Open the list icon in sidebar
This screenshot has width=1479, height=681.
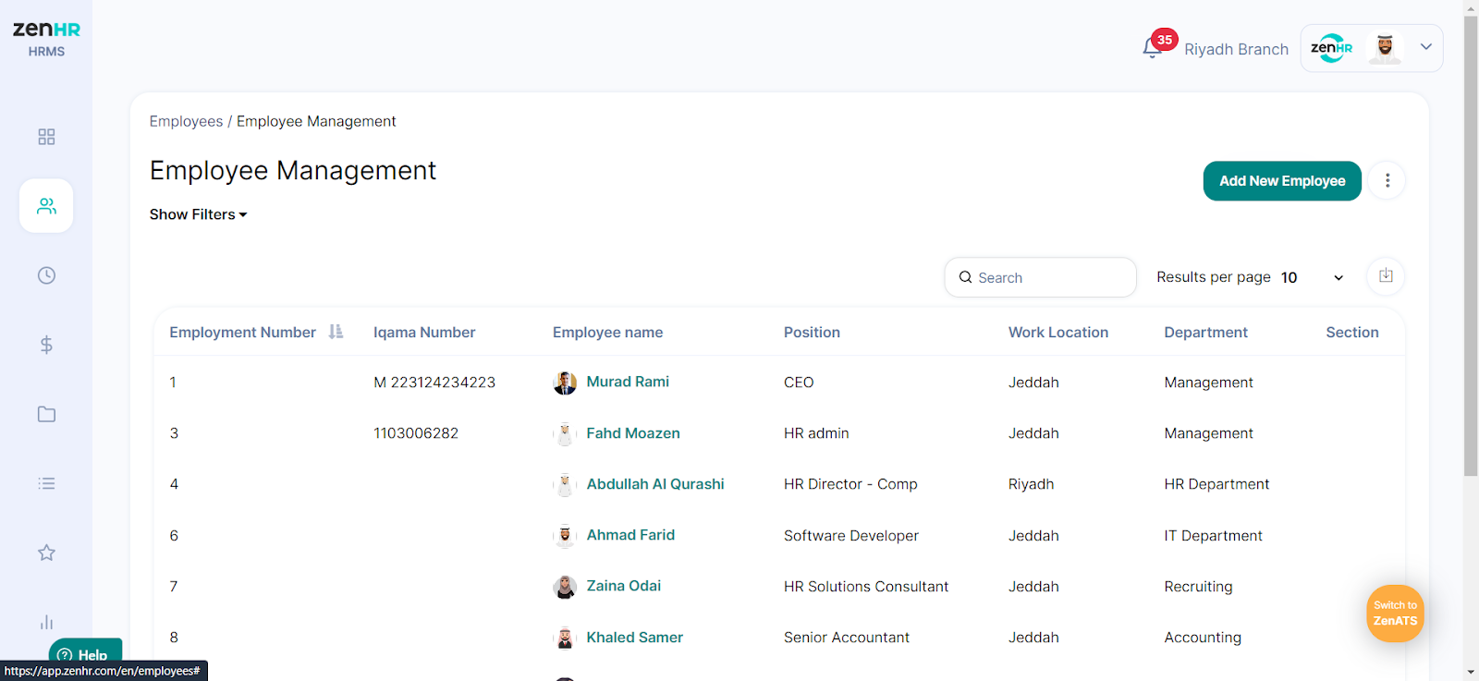coord(46,483)
